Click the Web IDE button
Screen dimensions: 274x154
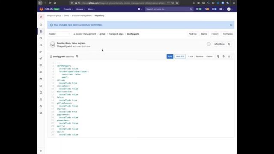(180, 56)
